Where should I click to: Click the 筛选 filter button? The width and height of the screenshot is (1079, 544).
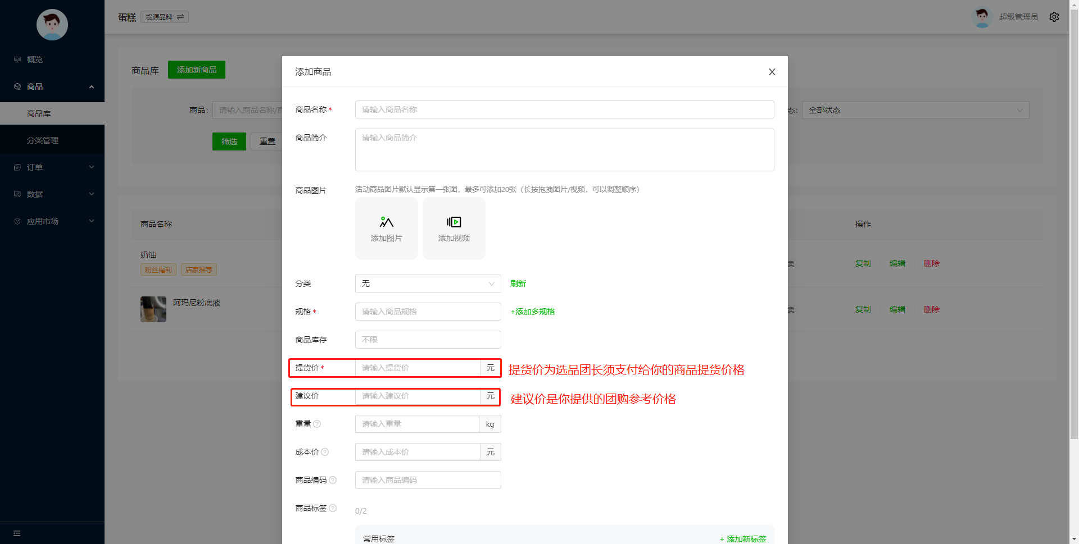[x=229, y=141]
